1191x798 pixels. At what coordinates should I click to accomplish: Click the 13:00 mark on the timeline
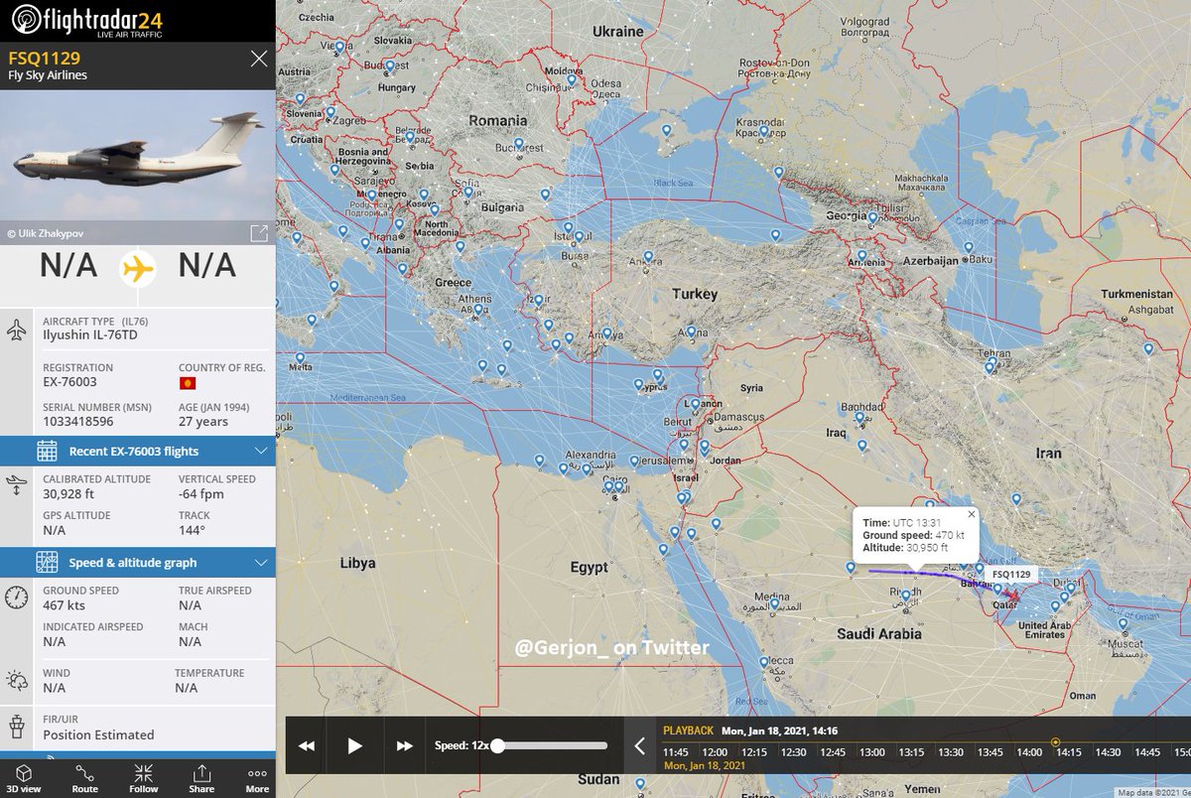coord(871,752)
